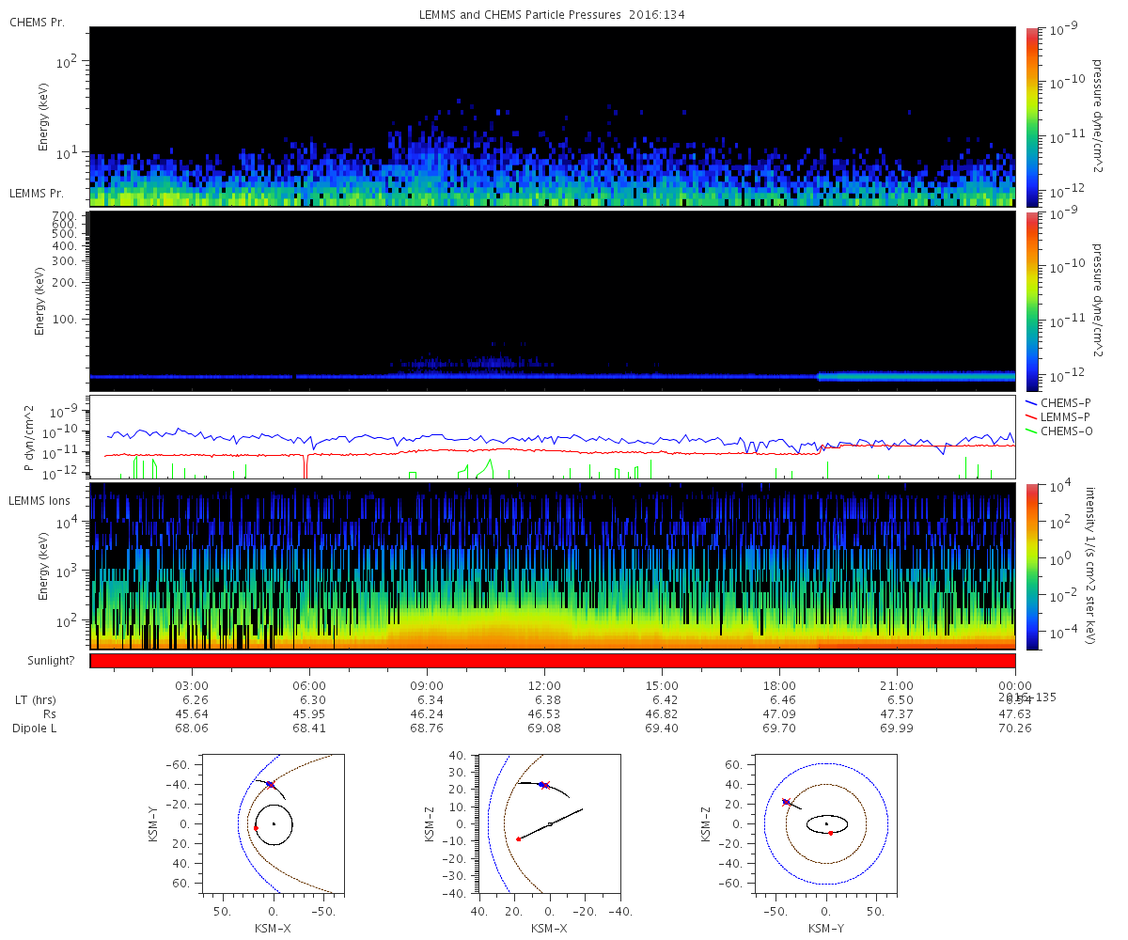Viewport: 1128px width, 940px height.
Task: Click the Dipole L row label
Action: [x=36, y=728]
